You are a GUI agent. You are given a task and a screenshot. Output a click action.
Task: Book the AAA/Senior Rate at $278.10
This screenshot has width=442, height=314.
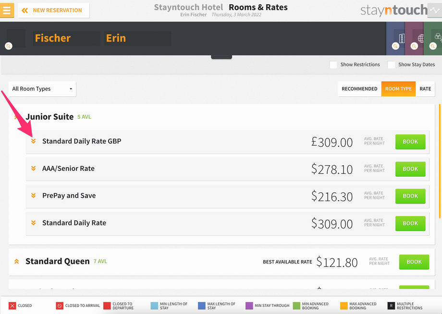(410, 169)
